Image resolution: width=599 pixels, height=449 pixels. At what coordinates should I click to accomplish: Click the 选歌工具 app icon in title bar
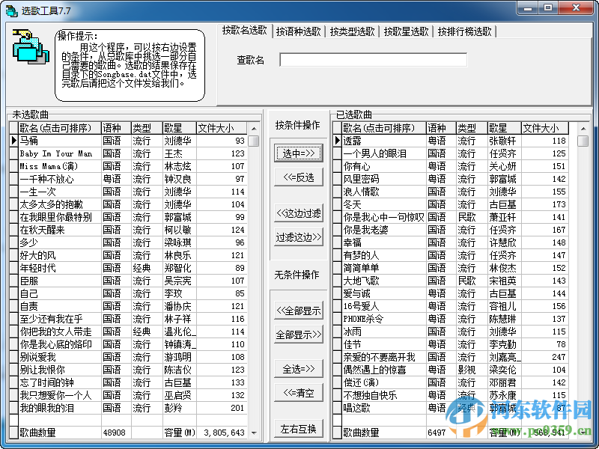(x=12, y=10)
